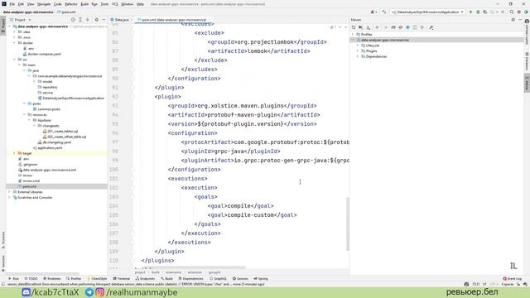The image size is (530, 298).
Task: Click Select Opened File target icon in Project panel
Action: [73, 20]
